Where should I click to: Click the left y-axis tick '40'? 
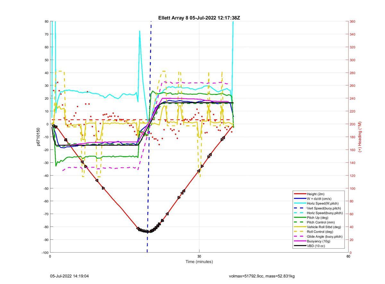pyautogui.click(x=47, y=73)
